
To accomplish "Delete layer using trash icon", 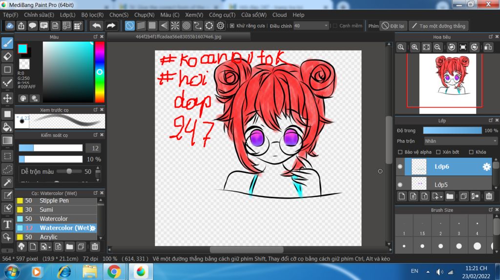I will (489, 196).
